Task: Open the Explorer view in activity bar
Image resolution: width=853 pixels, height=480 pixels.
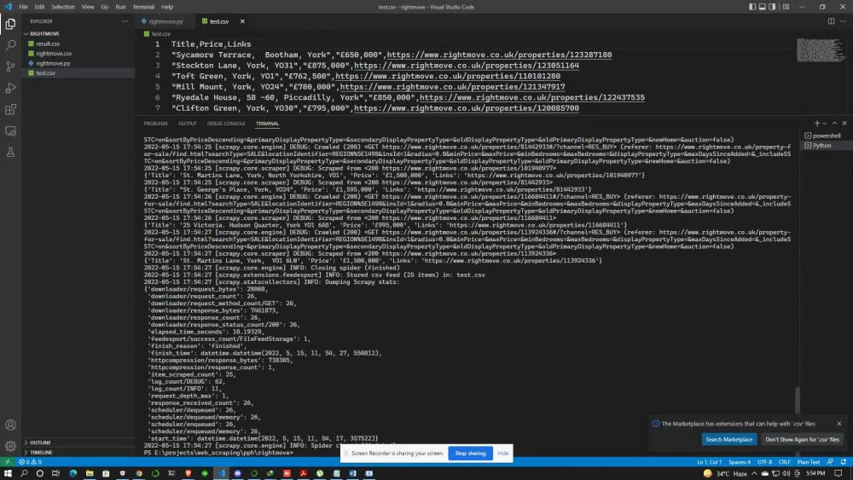Action: pyautogui.click(x=10, y=25)
